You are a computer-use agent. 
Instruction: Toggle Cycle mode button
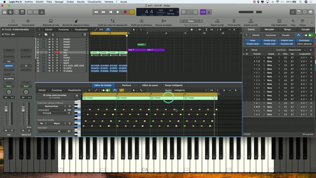pyautogui.click(x=132, y=12)
